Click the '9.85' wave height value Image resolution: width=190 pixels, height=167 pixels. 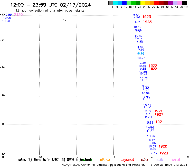pos(143,69)
